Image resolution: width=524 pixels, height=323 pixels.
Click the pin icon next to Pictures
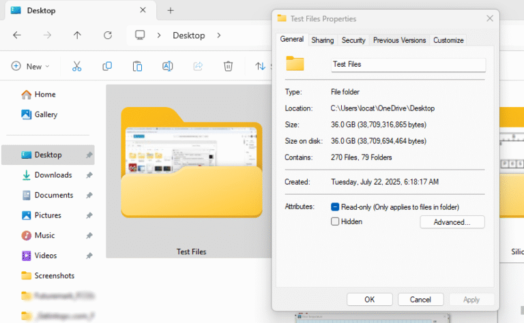tap(89, 215)
